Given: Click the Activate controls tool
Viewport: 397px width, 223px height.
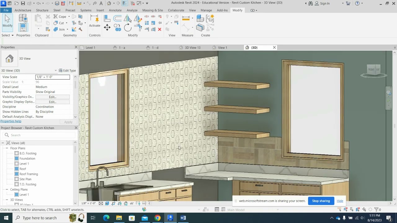Looking at the screenshot, I should coord(95,22).
